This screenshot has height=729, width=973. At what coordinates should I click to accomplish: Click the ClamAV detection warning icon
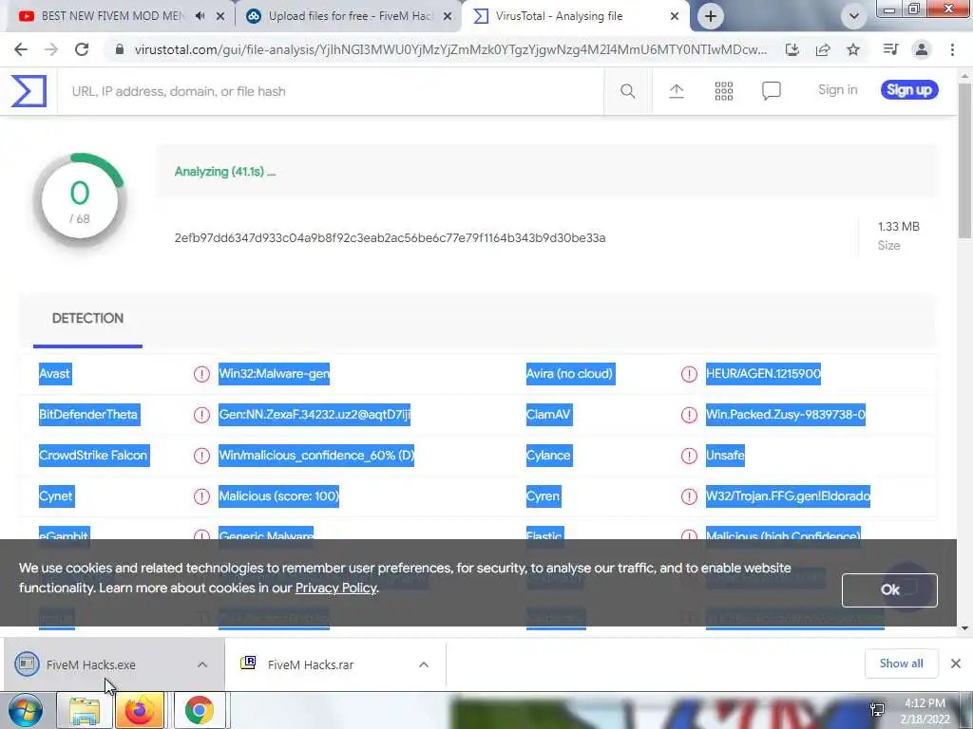tap(689, 415)
